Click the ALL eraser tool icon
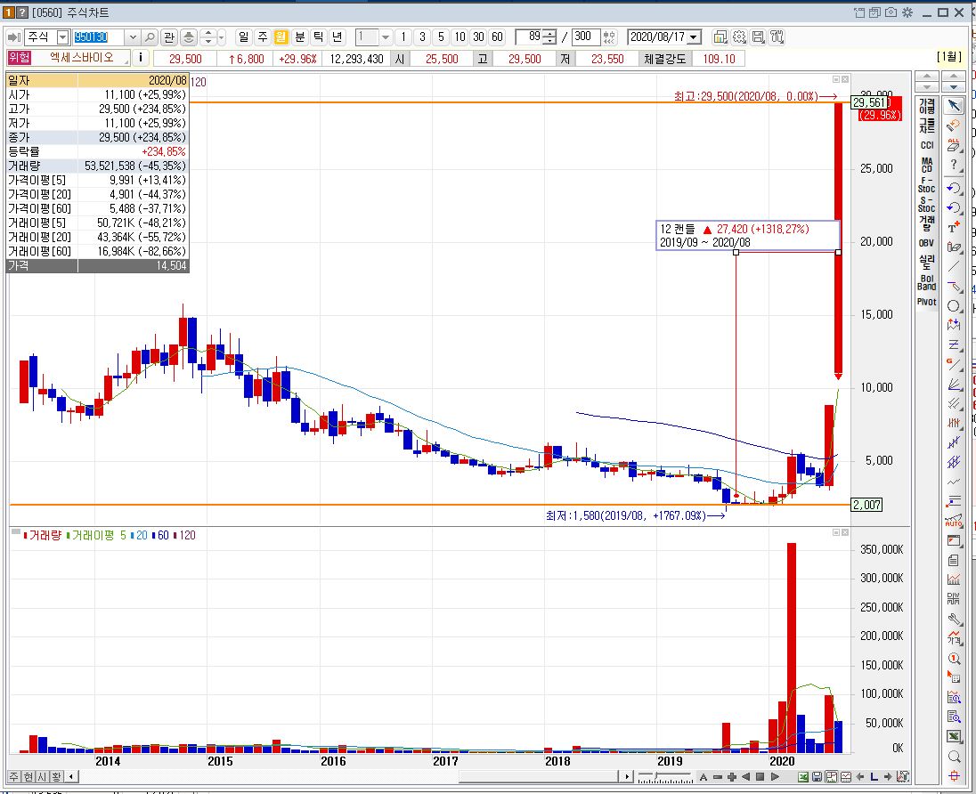Image resolution: width=976 pixels, height=794 pixels. click(x=954, y=146)
